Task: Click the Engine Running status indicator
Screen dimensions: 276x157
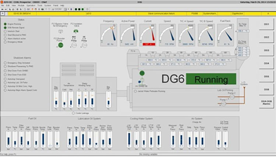Action: coord(5,24)
